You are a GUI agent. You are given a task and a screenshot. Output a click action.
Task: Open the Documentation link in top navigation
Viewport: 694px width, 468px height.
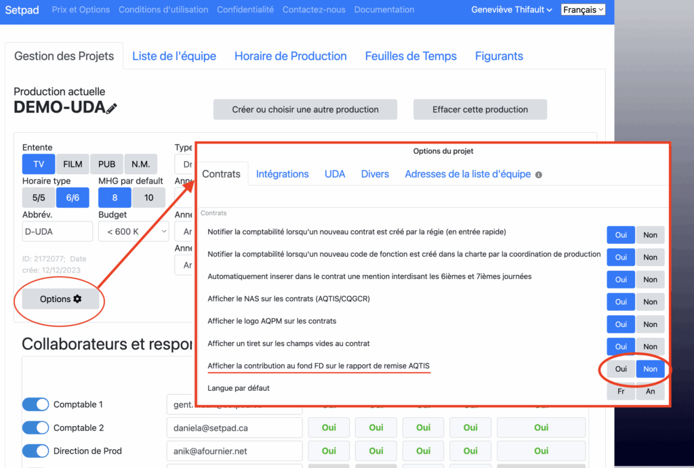tap(384, 10)
